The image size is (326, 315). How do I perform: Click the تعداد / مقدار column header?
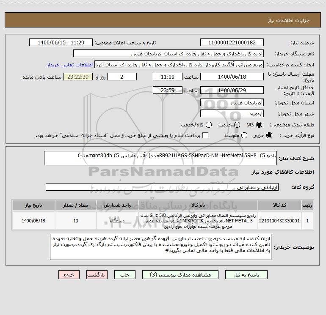coord(76,205)
